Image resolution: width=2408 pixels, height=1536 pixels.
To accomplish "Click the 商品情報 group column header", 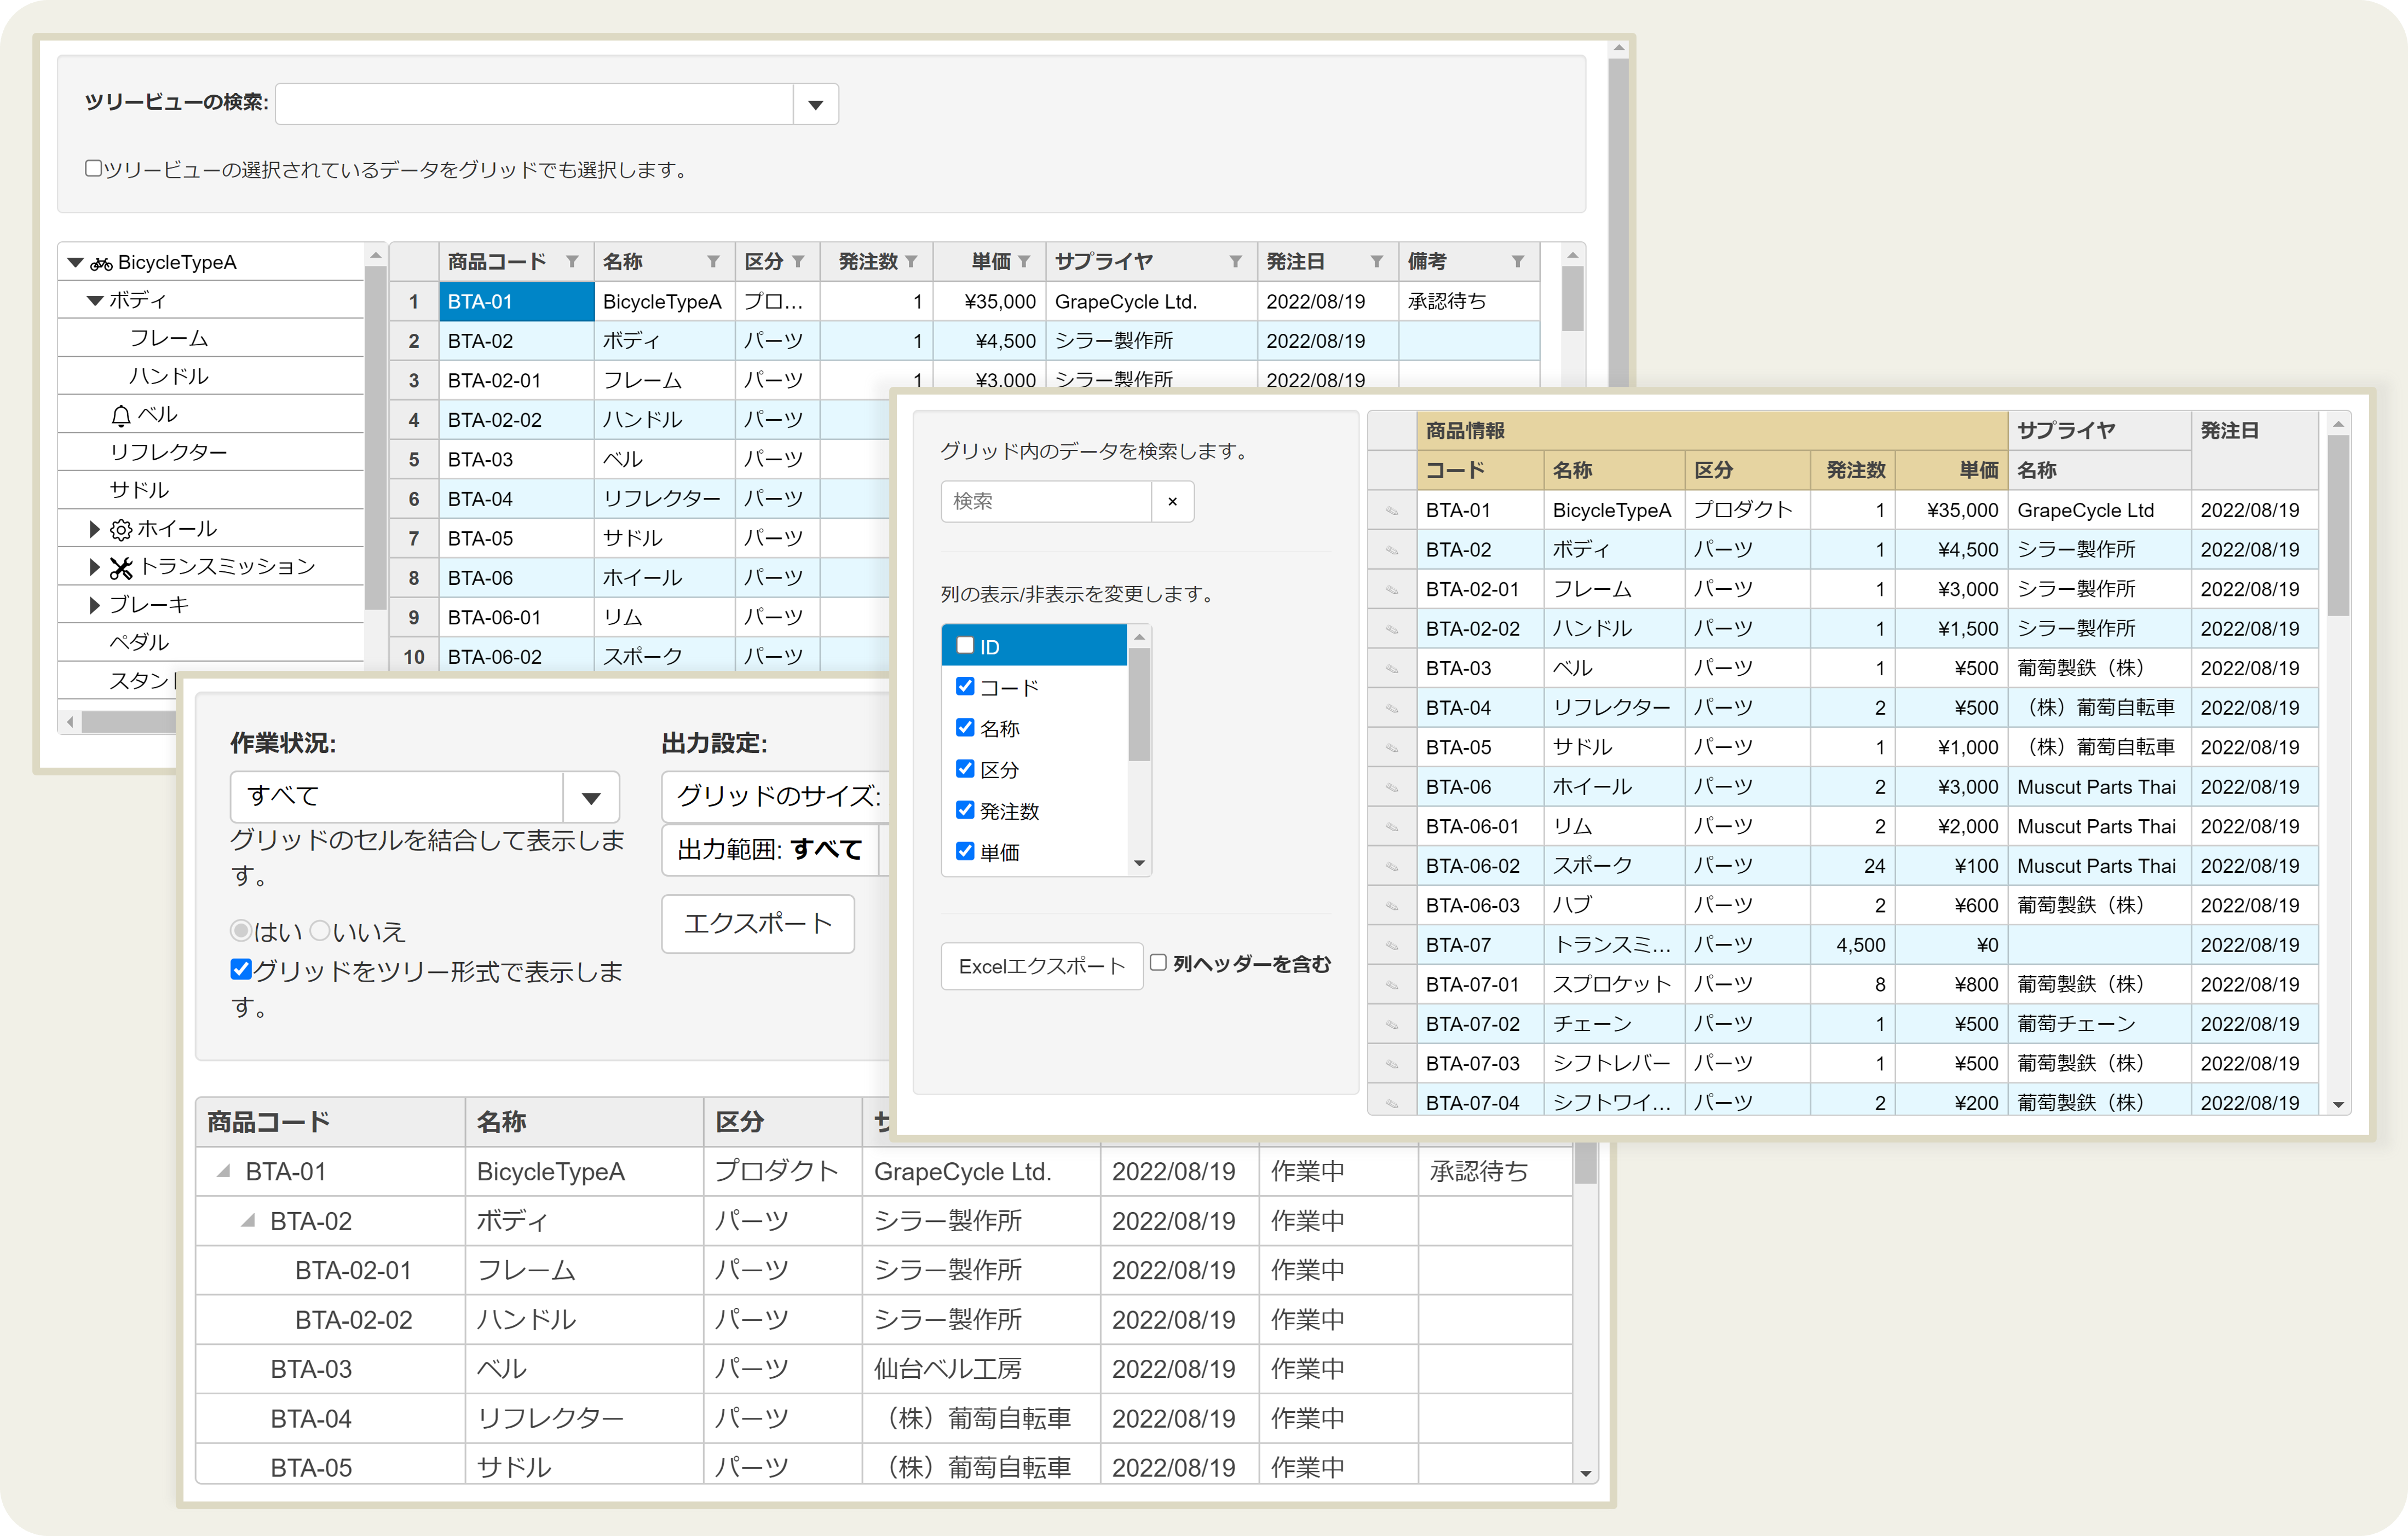I will coord(1712,431).
